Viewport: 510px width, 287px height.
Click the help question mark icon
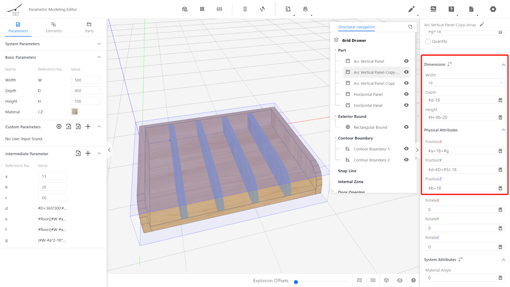pos(451,9)
